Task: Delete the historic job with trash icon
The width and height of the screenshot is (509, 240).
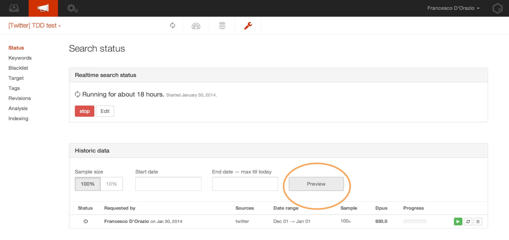Action: click(478, 221)
